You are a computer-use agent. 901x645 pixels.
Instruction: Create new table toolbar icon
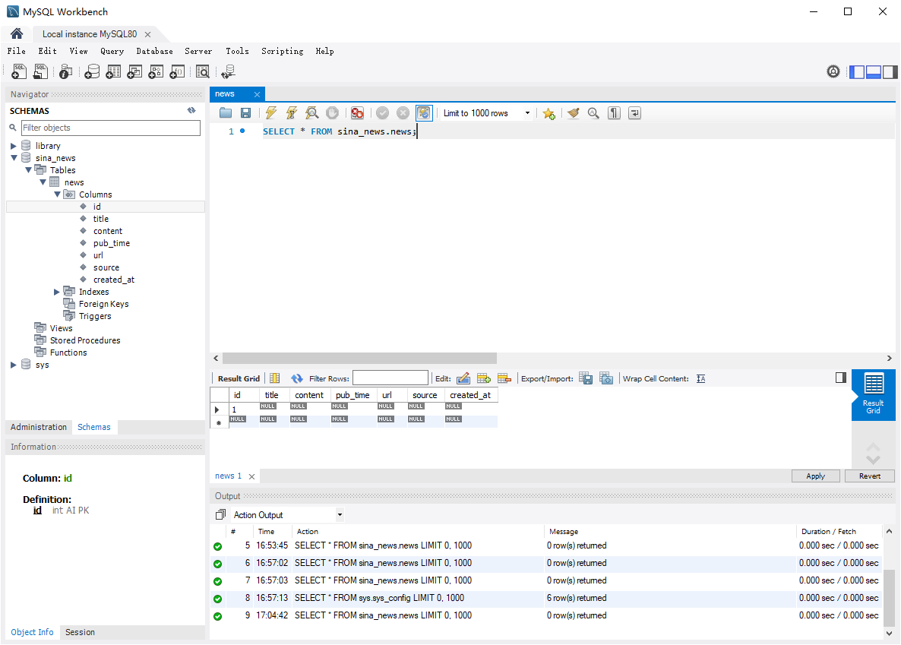coord(113,71)
